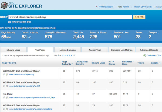Image resolution: width=162 pixels, height=112 pixels.
Task: Go to results page 5
Action: (69, 55)
